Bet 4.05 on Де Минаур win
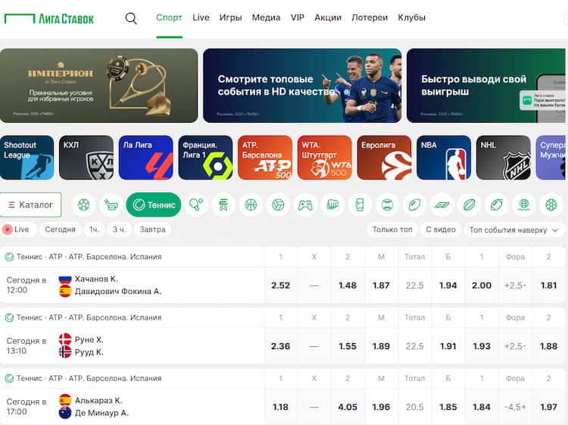 [348, 408]
